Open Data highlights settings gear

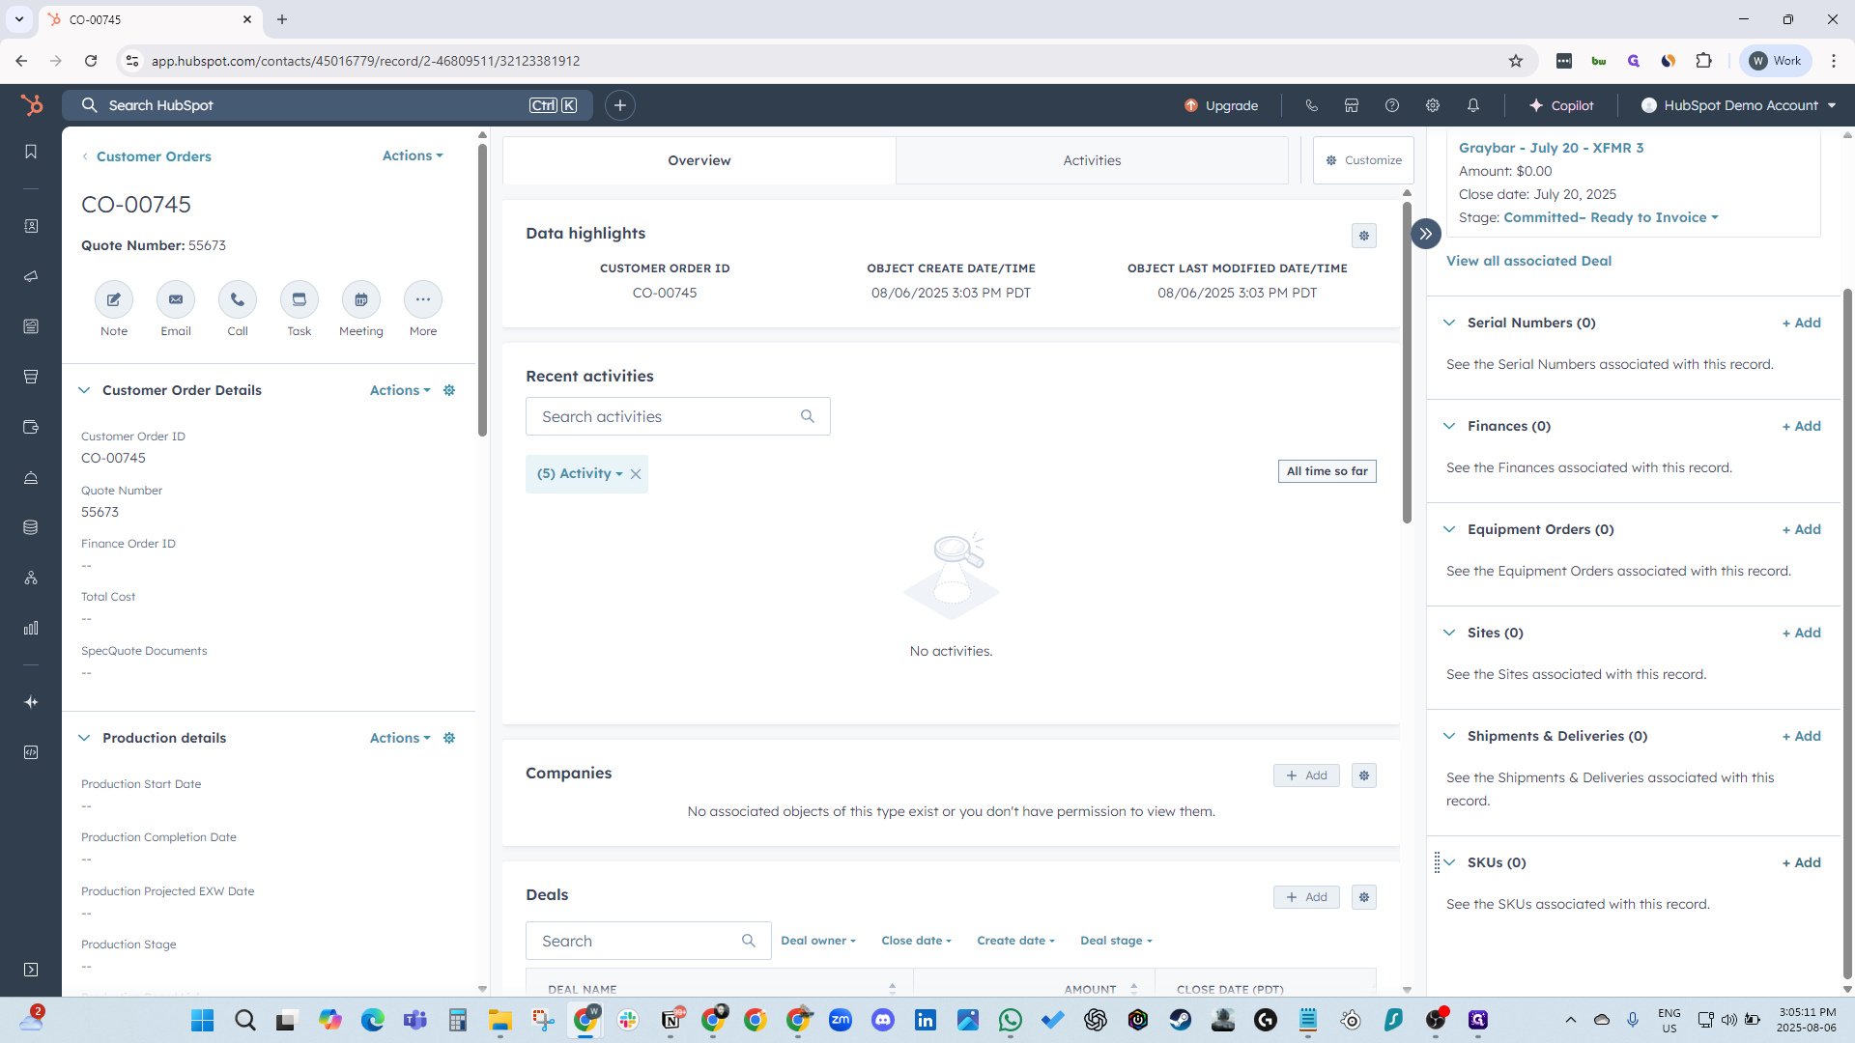pos(1364,236)
